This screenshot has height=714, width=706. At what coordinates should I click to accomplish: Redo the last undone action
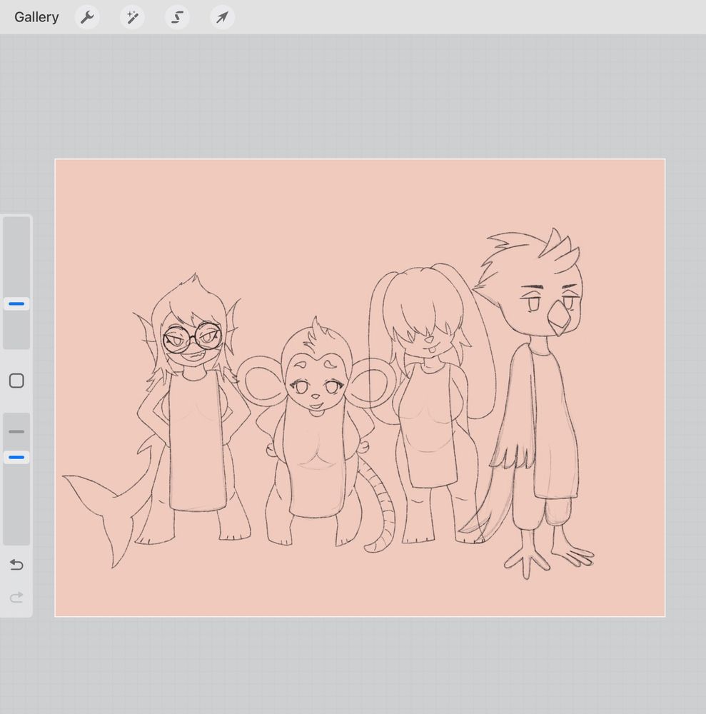click(16, 598)
